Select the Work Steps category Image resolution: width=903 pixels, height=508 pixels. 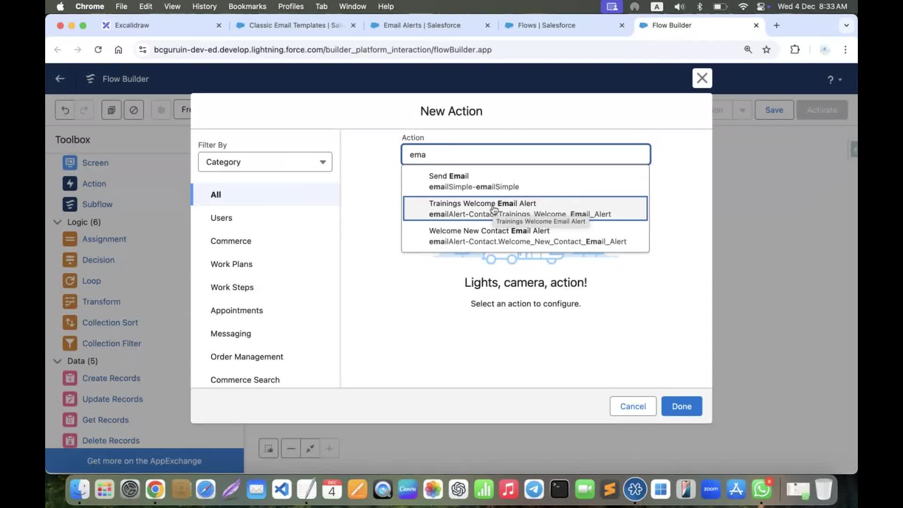[266, 287]
